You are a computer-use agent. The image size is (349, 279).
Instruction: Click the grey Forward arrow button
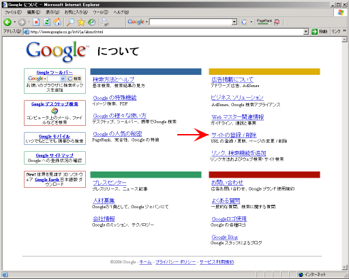[x=22, y=22]
